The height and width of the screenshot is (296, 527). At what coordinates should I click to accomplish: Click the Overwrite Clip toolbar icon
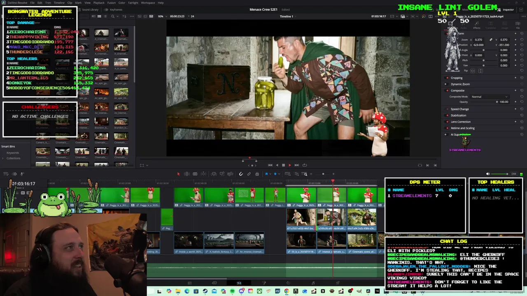click(x=222, y=174)
